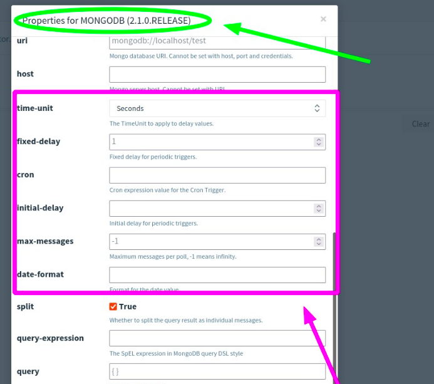Click the query-expression input field

pos(217,338)
